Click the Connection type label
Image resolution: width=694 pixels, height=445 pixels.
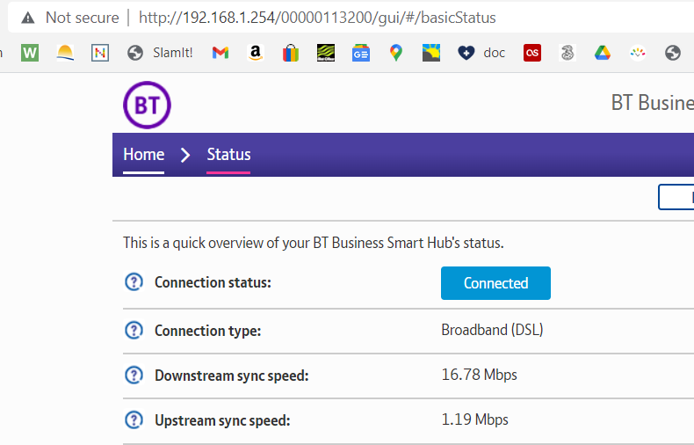(207, 331)
